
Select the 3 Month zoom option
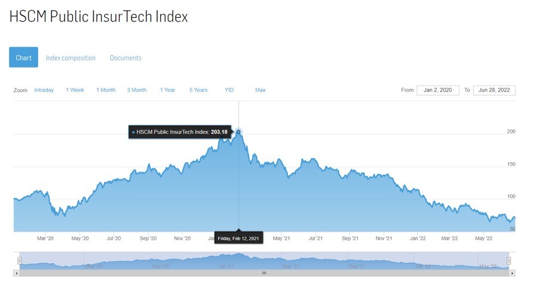click(136, 90)
